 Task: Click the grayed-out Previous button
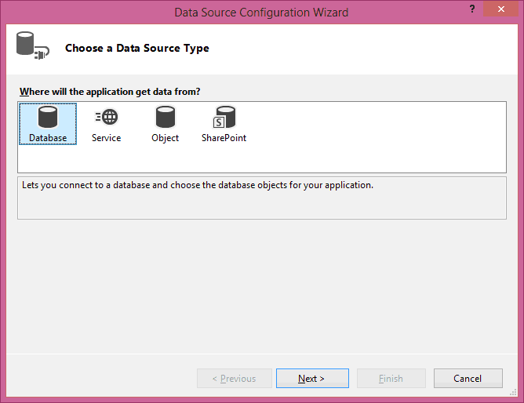point(235,379)
